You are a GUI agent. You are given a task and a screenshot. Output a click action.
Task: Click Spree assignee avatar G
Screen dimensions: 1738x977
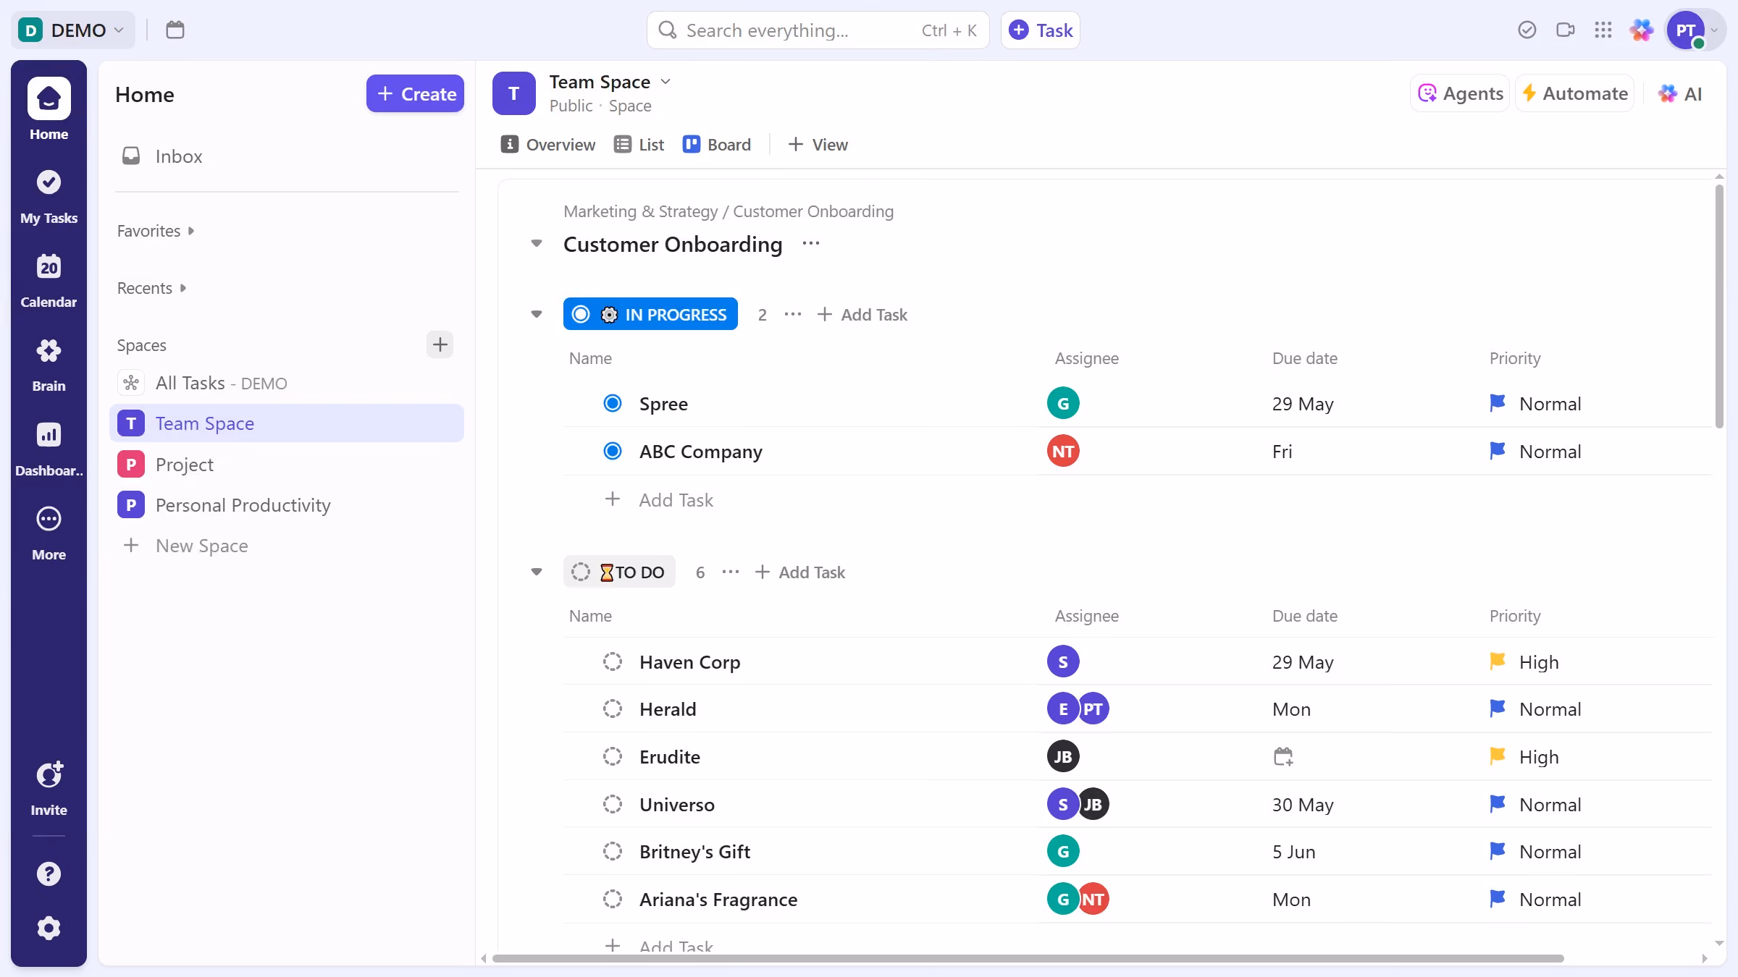coord(1063,403)
